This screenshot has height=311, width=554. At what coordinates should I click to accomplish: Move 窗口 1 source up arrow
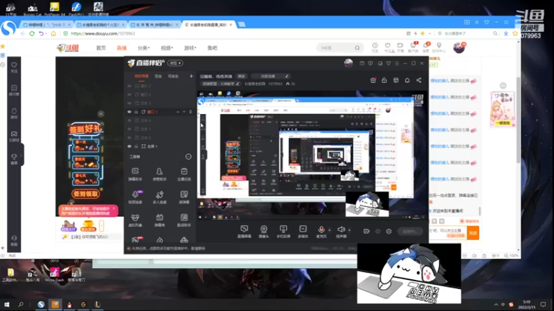[178, 112]
